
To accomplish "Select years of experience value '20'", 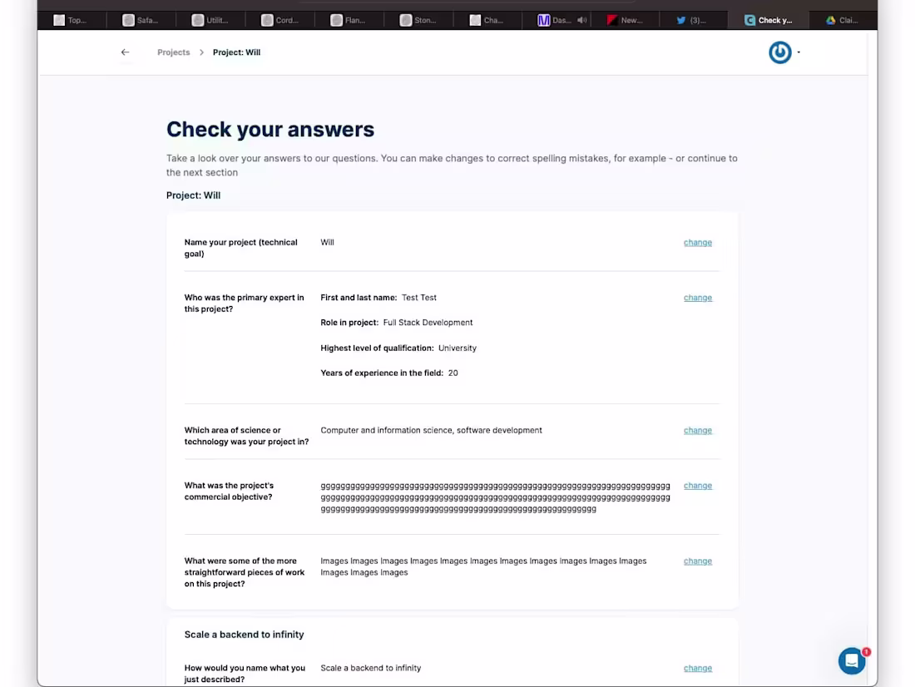I will click(453, 373).
